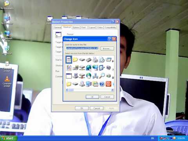This screenshot has height=141, width=188.
Task: Open the Compatibility tab
Action: (110, 27)
